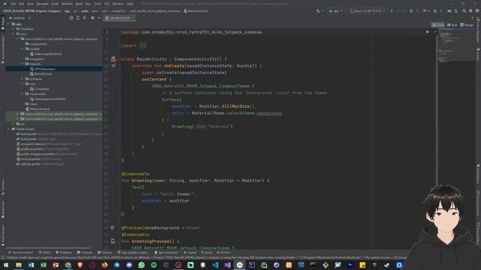
Task: Toggle the Project tool window side tab
Action: point(3,23)
